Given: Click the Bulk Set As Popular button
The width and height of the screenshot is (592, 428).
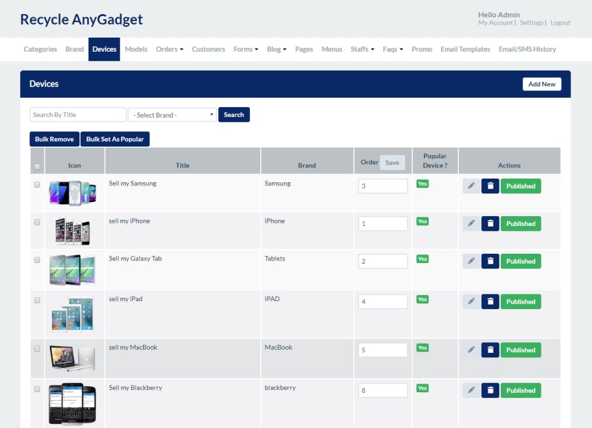Looking at the screenshot, I should tap(115, 139).
